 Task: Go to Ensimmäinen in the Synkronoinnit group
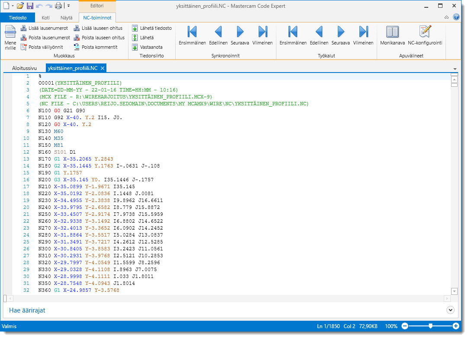[x=192, y=35]
